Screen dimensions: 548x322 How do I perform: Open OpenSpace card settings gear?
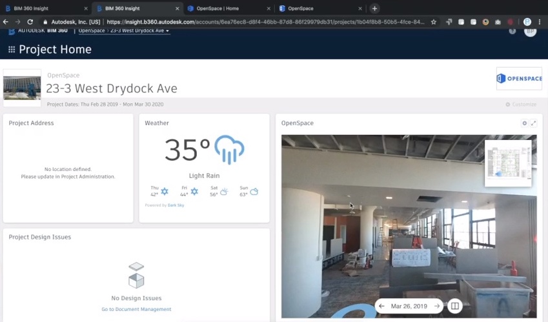pyautogui.click(x=524, y=123)
